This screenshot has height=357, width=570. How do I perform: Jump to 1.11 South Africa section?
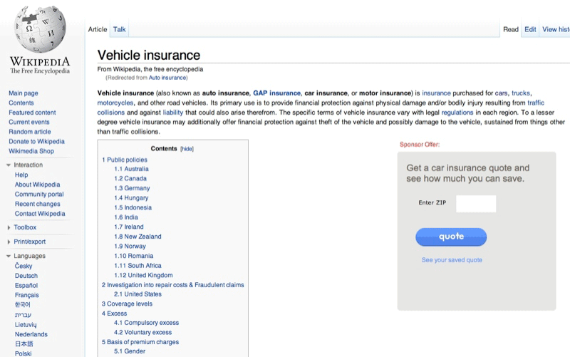138,266
